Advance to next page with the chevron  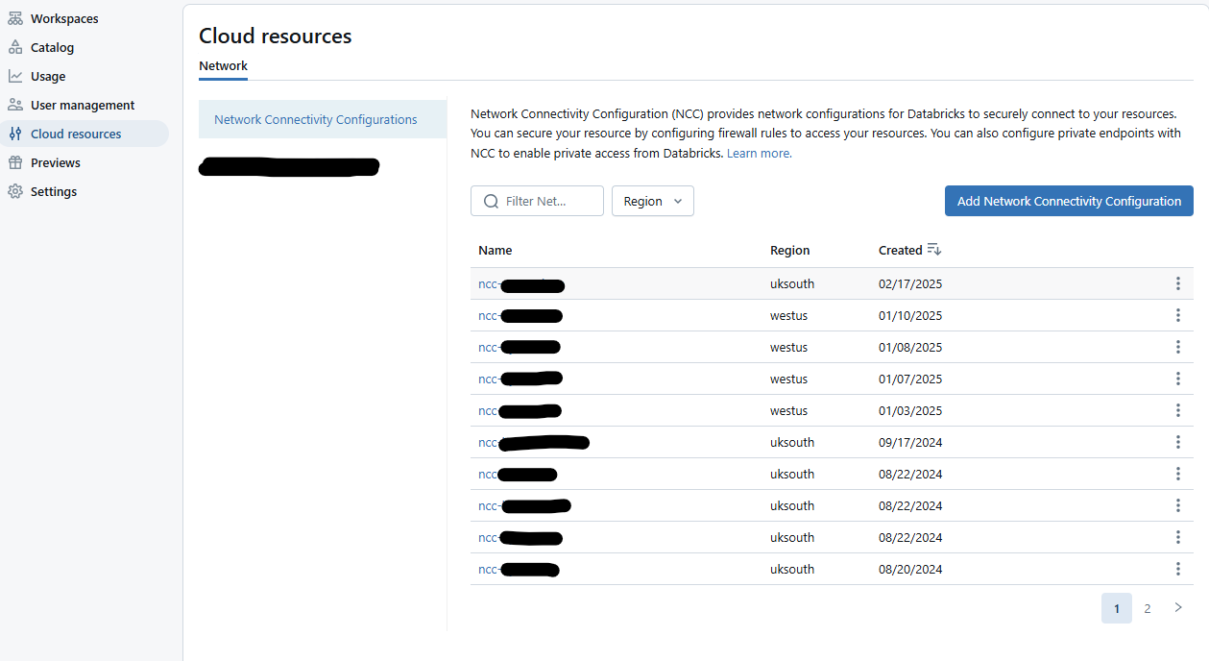point(1178,607)
